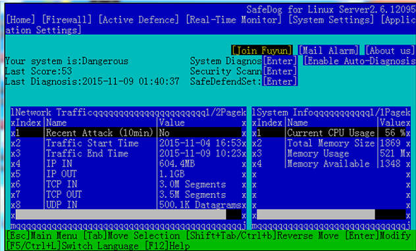The width and height of the screenshot is (416, 251).
Task: Click the 1.1GB value cell
Action: 172,174
